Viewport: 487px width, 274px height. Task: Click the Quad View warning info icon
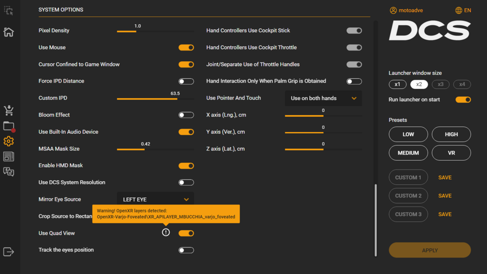tap(166, 232)
